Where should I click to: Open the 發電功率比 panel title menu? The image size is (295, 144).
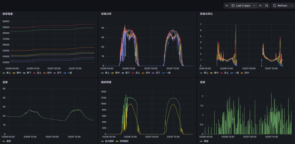(206, 14)
